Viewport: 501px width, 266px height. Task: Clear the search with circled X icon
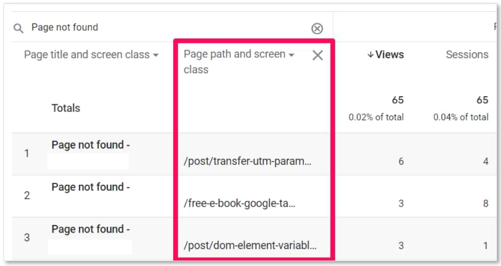(317, 29)
